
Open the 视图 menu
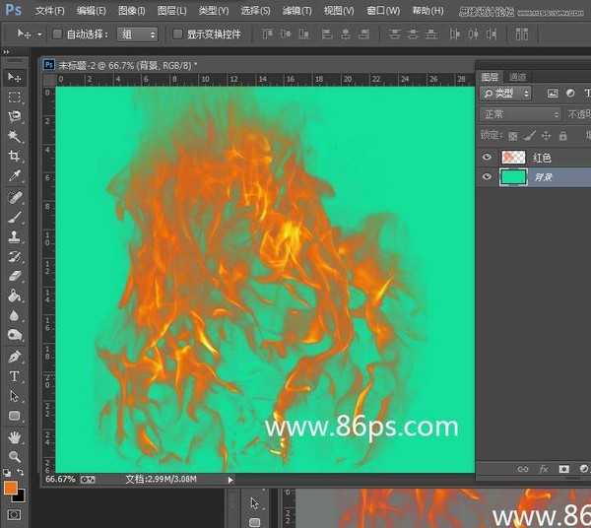[x=339, y=11]
